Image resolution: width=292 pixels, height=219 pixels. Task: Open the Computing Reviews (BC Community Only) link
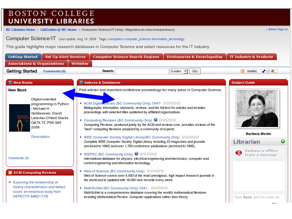[x=118, y=120]
